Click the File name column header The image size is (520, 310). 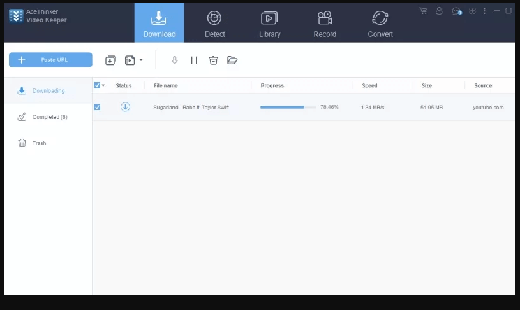click(166, 85)
